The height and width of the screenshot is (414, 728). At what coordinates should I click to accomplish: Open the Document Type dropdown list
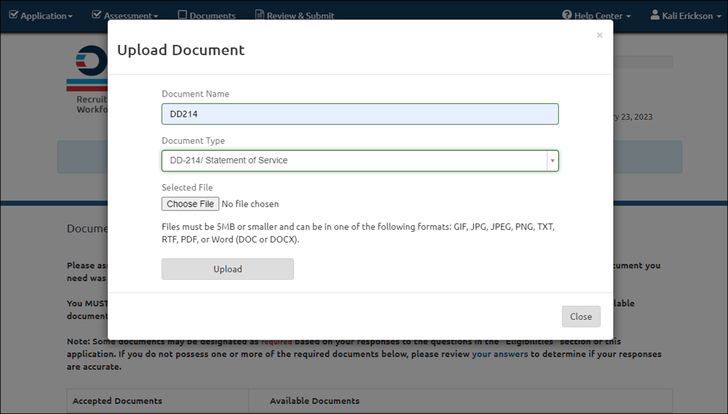pyautogui.click(x=360, y=161)
